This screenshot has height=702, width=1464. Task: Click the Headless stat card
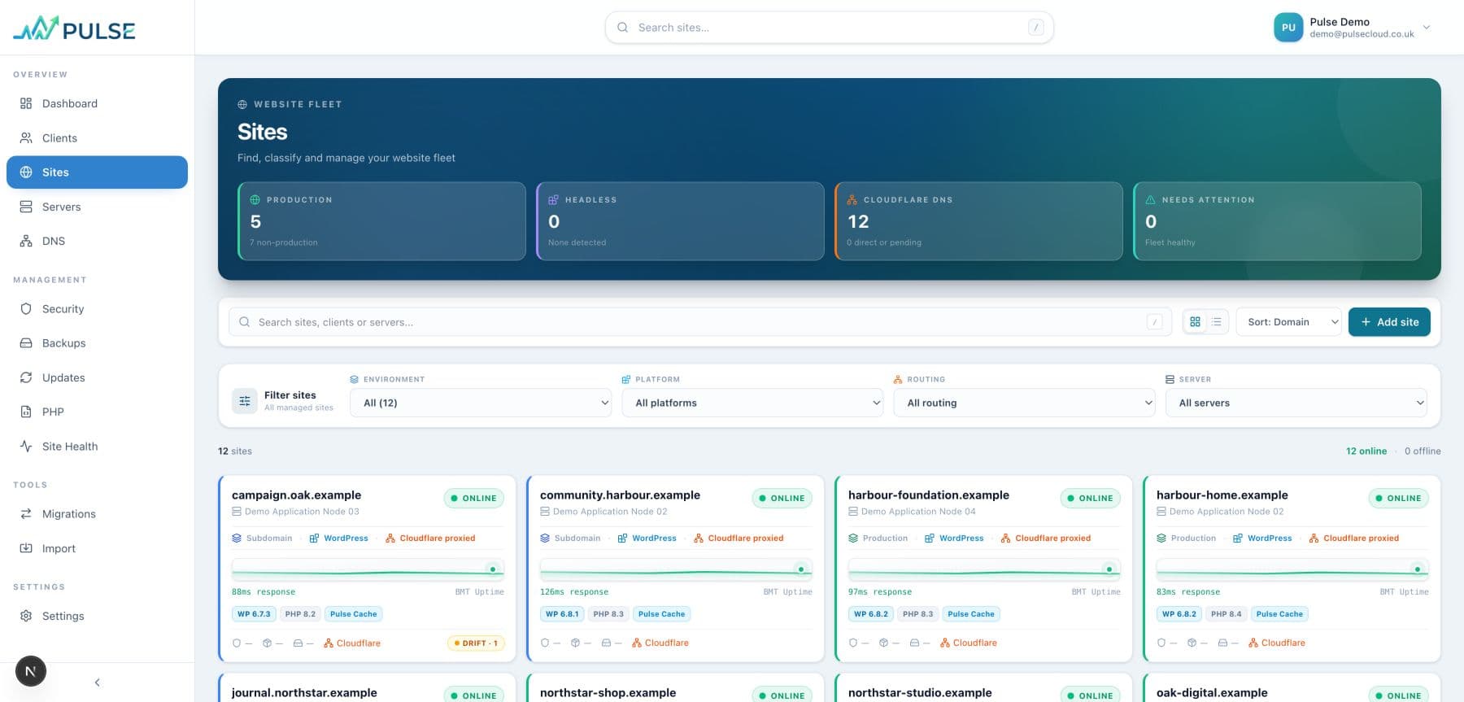pyautogui.click(x=680, y=221)
